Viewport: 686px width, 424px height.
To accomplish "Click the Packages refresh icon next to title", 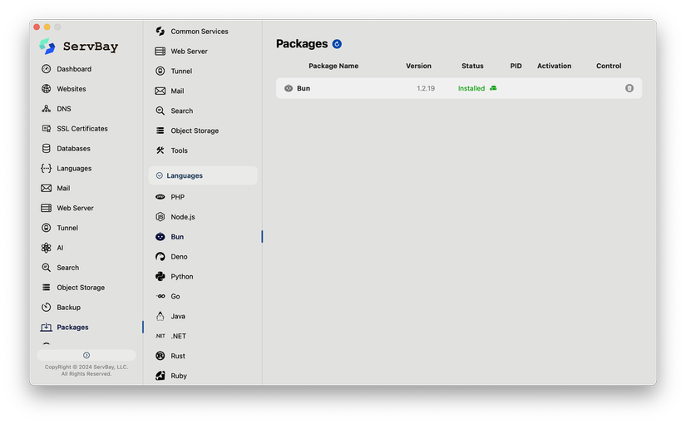I will 337,44.
